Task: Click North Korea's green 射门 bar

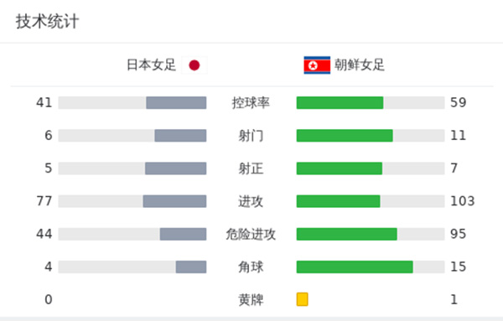Action: [x=345, y=136]
